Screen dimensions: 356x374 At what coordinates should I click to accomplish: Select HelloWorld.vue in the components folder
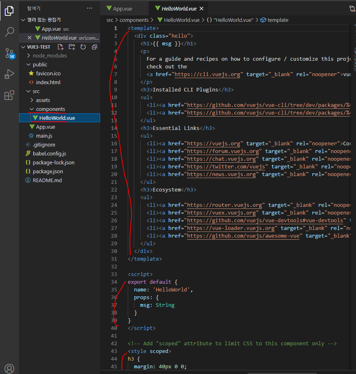pos(60,118)
